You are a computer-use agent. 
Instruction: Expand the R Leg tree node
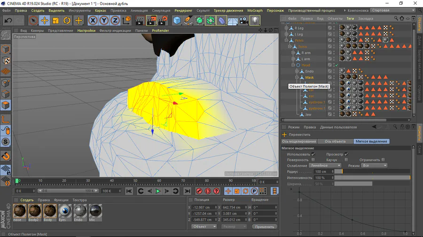(287, 28)
